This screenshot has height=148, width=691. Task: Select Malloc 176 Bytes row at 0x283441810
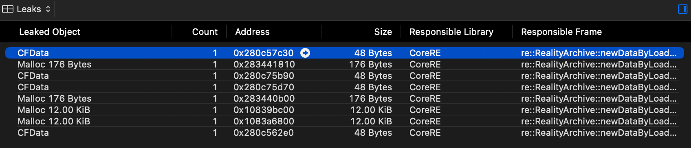[345, 64]
